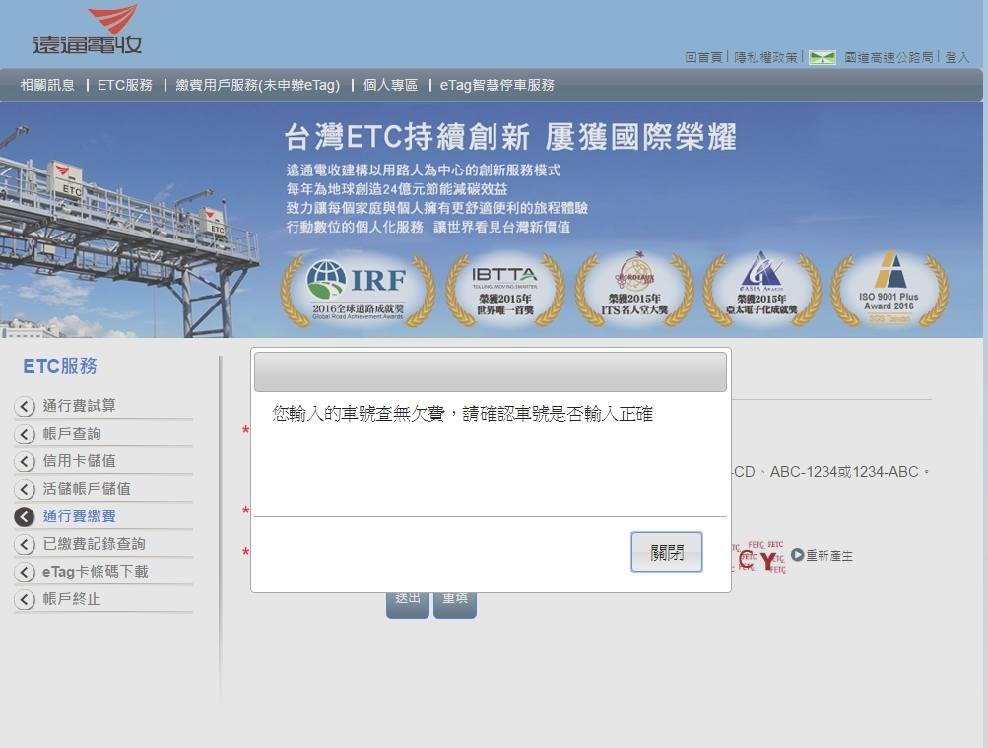
Task: Open the 隱私權政策 link
Action: click(x=765, y=58)
